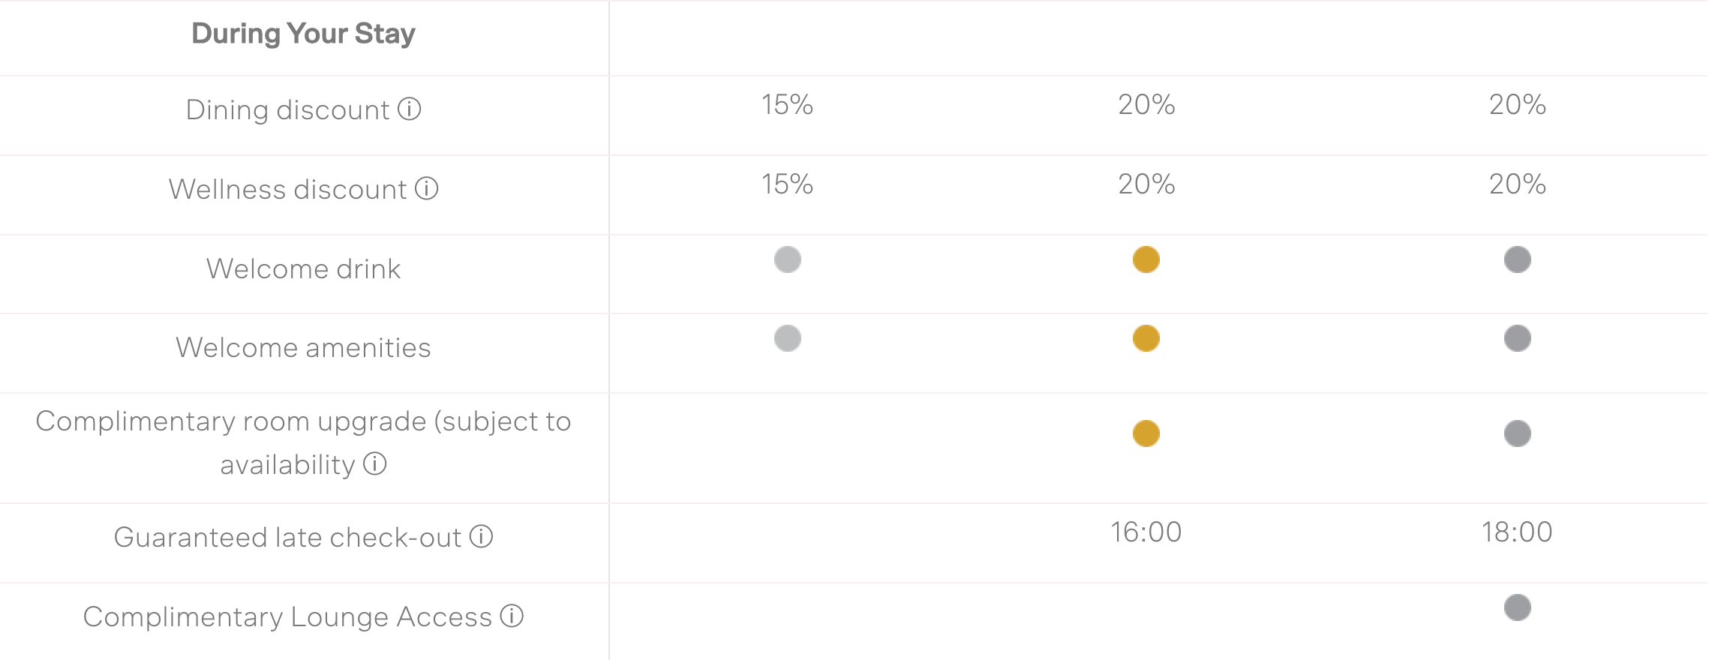Screen dimensions: 1715x660
Task: Click the dark gray Lounge Access dot
Action: pos(1517,607)
